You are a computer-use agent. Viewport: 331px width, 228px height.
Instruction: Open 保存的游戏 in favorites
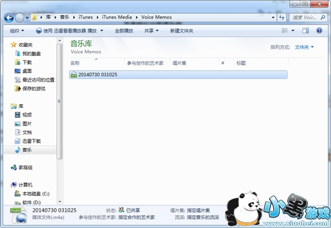coord(34,88)
